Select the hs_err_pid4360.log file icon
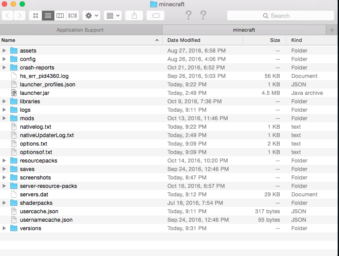This screenshot has height=256, width=339. (14, 76)
